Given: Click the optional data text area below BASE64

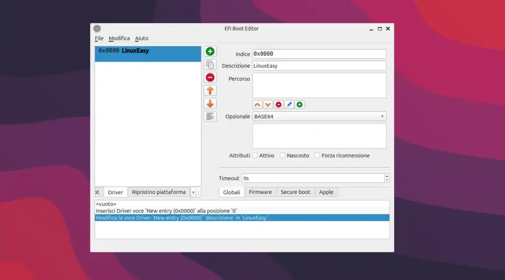Looking at the screenshot, I should click(319, 136).
